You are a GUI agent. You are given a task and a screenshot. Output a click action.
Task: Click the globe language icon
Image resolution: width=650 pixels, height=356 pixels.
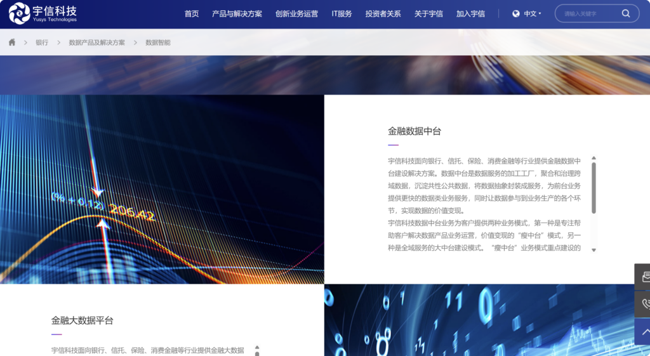click(515, 14)
